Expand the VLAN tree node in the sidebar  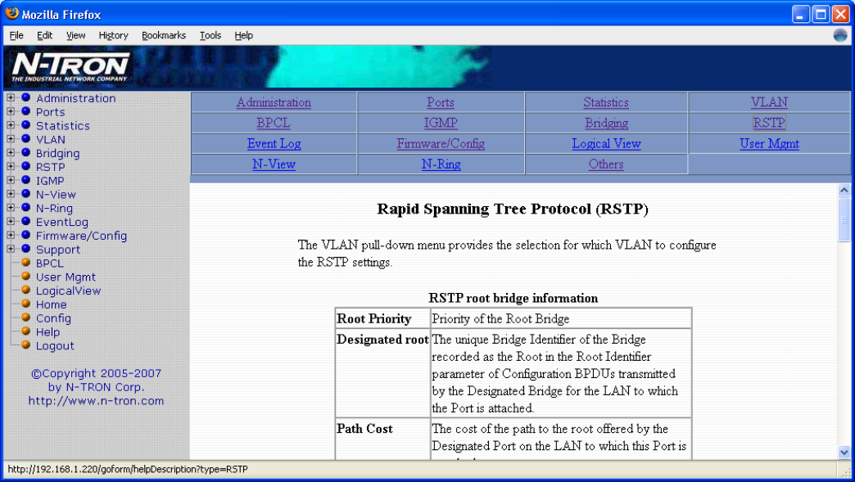click(11, 140)
